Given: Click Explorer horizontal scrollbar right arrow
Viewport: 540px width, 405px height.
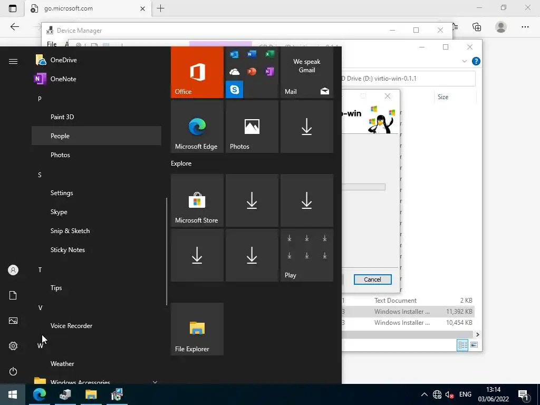Looking at the screenshot, I should pyautogui.click(x=477, y=334).
